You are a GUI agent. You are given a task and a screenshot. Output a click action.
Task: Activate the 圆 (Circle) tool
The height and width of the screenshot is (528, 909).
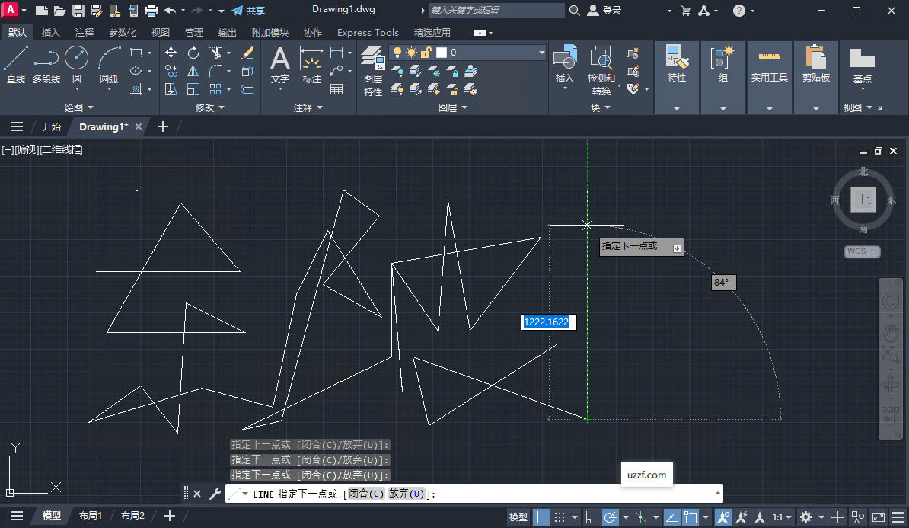point(76,61)
